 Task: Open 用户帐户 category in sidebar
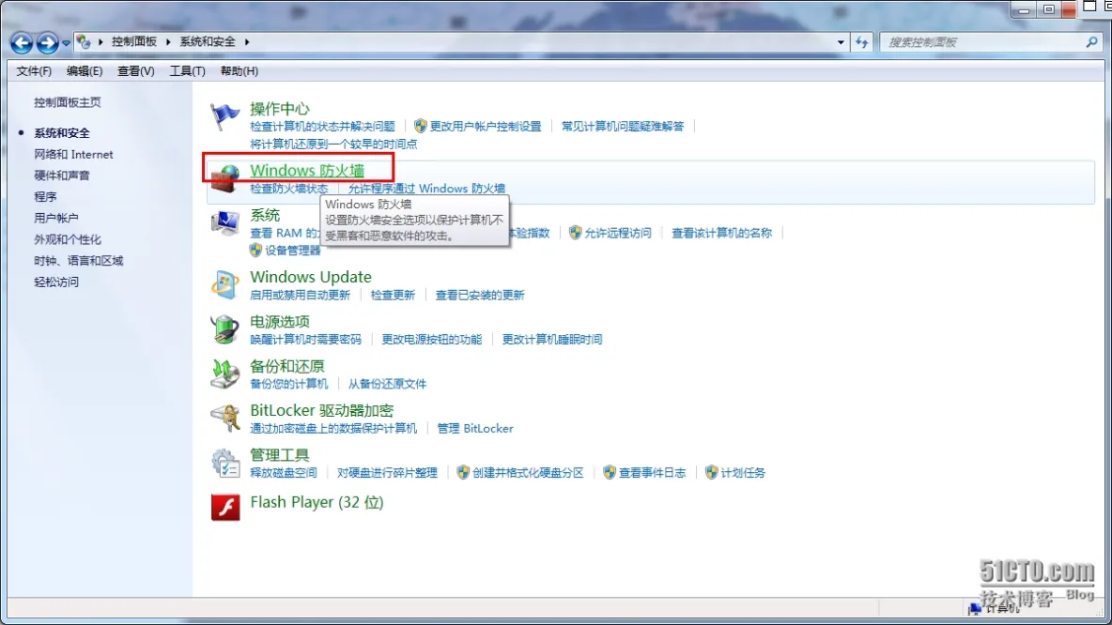56,218
